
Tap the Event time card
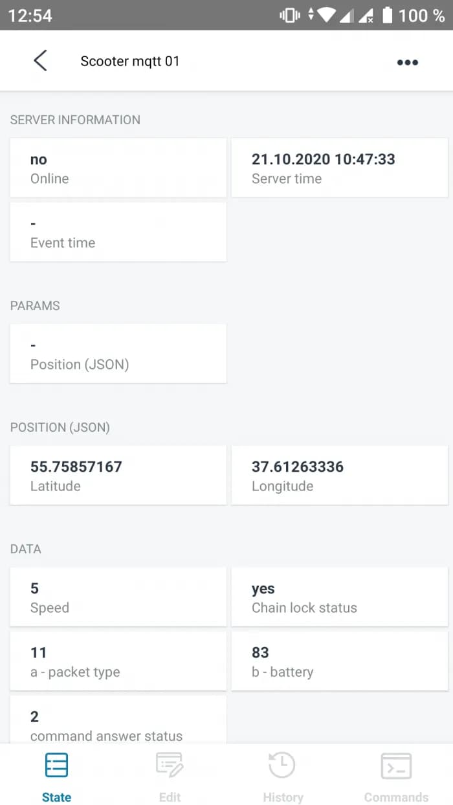click(x=118, y=232)
